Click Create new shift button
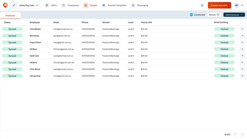The image size is (247, 139). coord(219,5)
